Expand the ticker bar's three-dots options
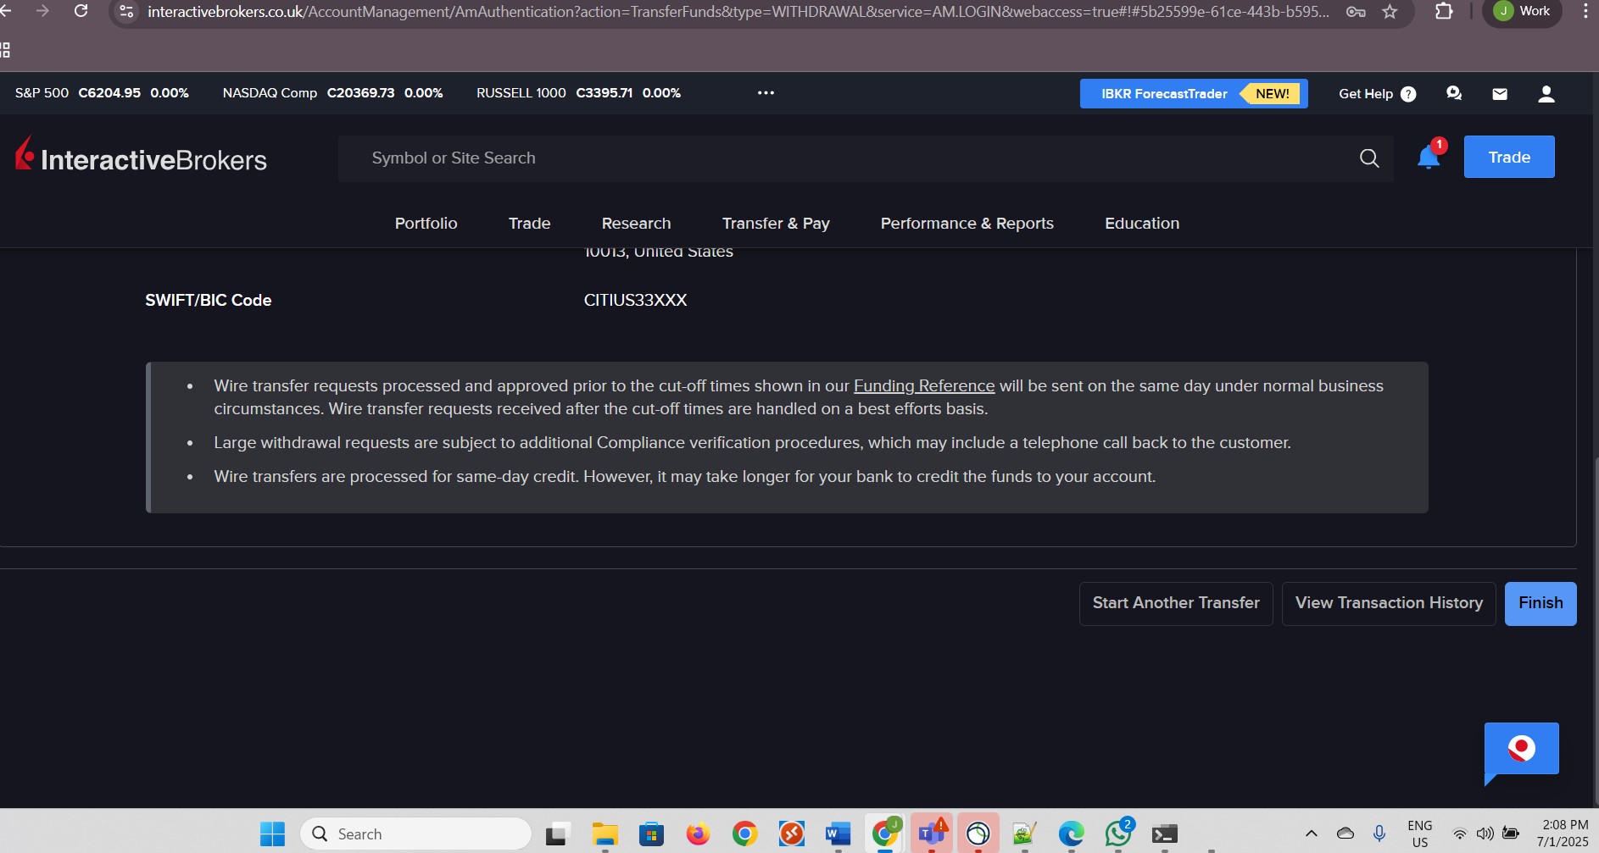Viewport: 1599px width, 853px height. click(x=766, y=93)
